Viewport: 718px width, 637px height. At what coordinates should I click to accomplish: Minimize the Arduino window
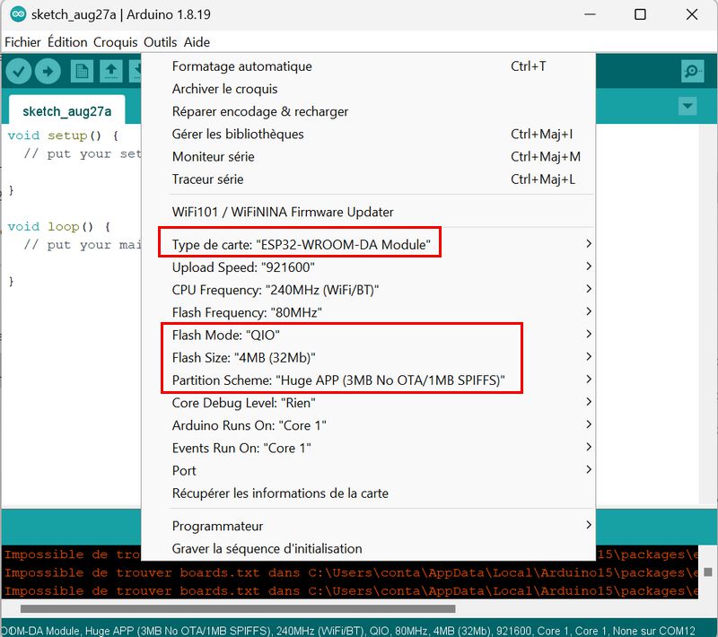pyautogui.click(x=591, y=14)
